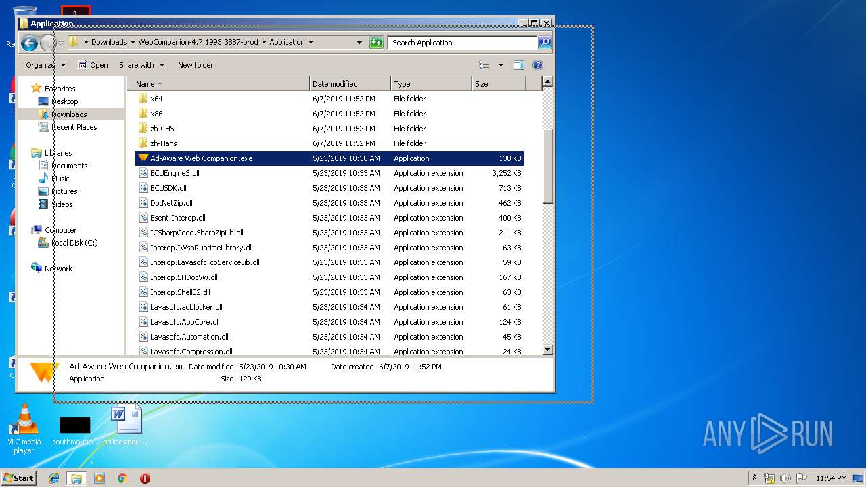The width and height of the screenshot is (866, 487).
Task: Click the search magnifier icon
Action: (545, 43)
